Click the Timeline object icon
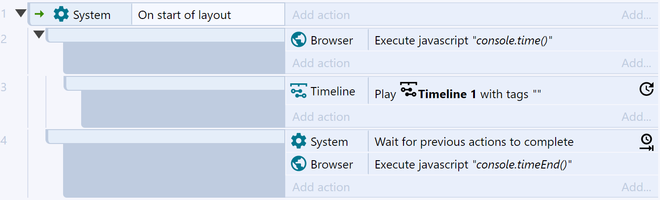The height and width of the screenshot is (200, 660). pos(299,91)
